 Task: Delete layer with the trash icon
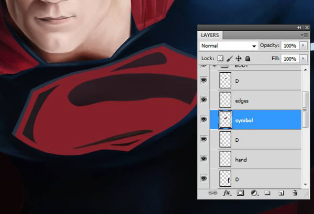coord(295,193)
